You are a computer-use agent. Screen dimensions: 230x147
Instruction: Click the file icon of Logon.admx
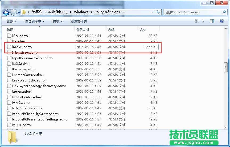click(x=9, y=92)
